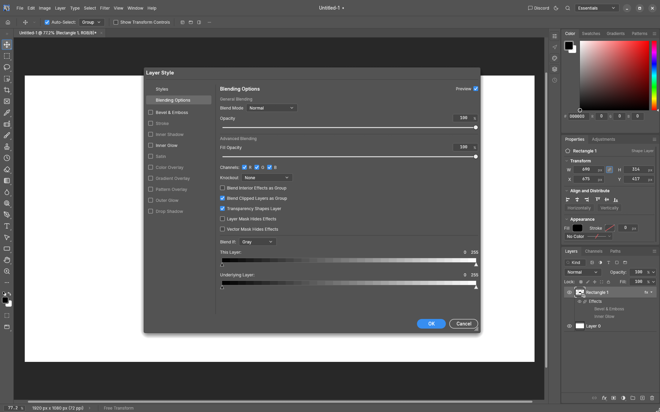Select the Pen tool
Image resolution: width=660 pixels, height=412 pixels.
click(7, 215)
